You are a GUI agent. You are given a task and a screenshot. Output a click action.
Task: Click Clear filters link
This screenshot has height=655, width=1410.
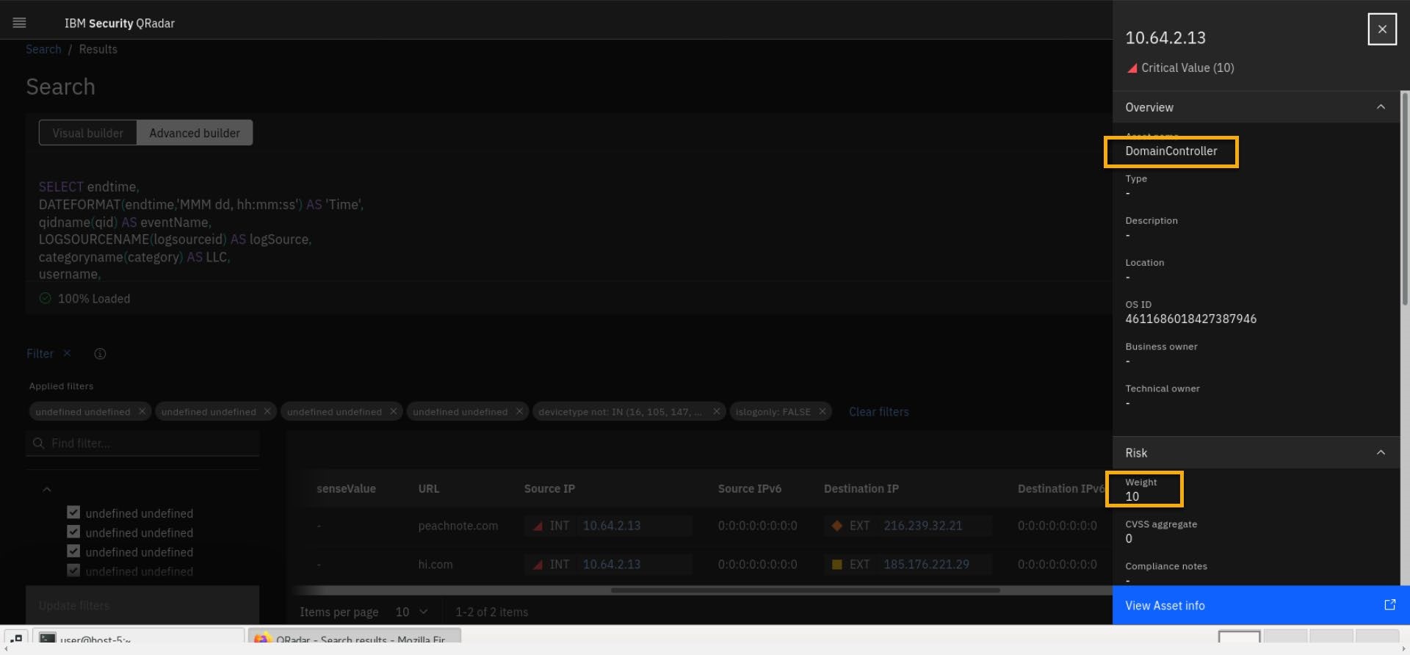[x=878, y=412]
